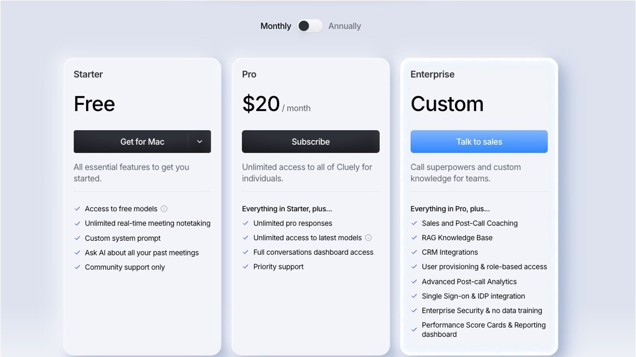Click info icon beside latest models
This screenshot has width=636, height=357.
(368, 238)
